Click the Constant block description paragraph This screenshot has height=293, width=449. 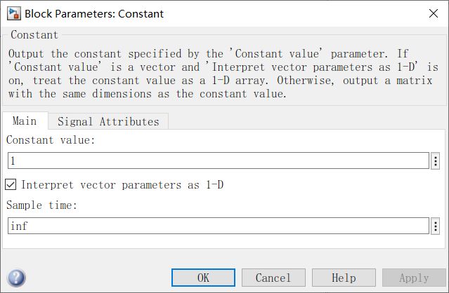[x=223, y=73]
